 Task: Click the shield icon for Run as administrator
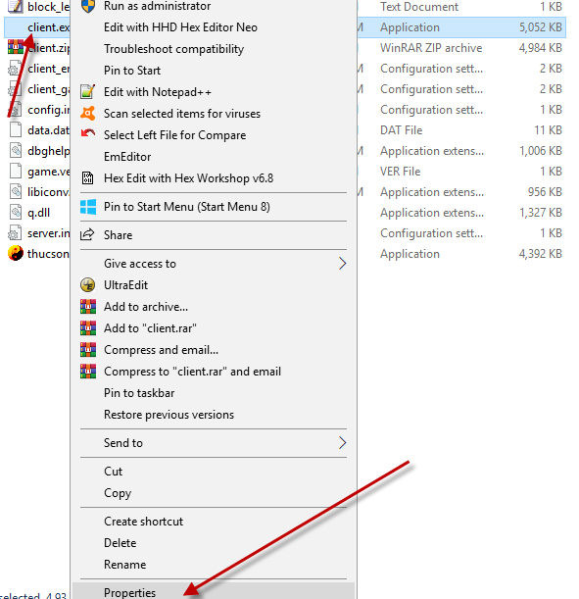[88, 6]
